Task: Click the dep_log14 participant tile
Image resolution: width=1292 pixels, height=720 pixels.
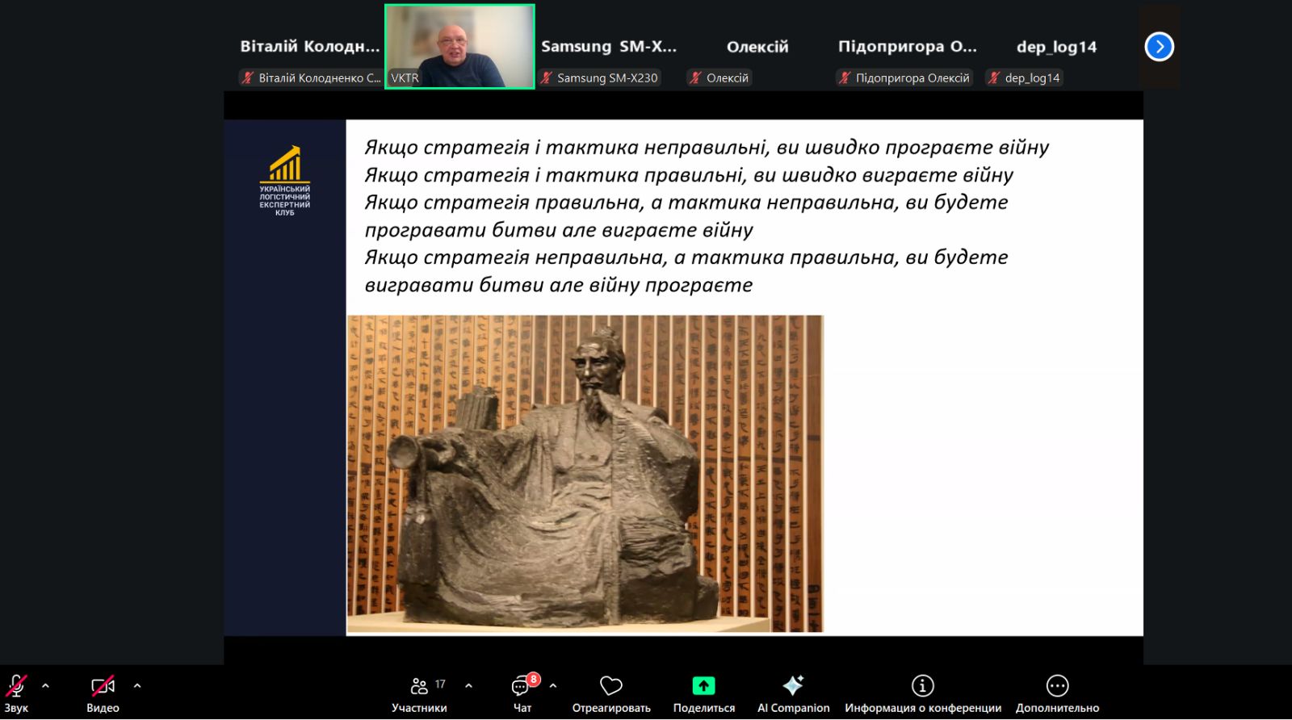Action: pyautogui.click(x=1056, y=47)
